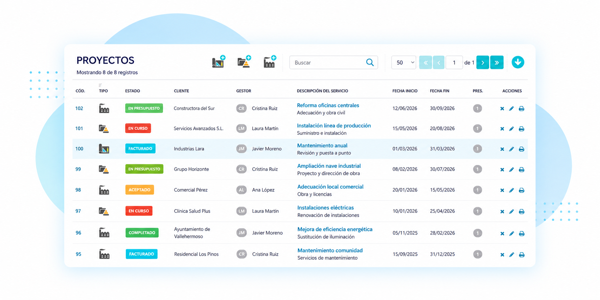Open the Mantenimiento anual project link
This screenshot has width=600, height=300.
tap(322, 145)
